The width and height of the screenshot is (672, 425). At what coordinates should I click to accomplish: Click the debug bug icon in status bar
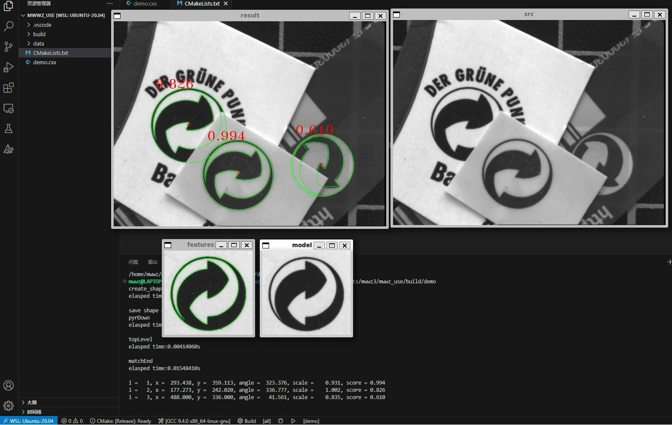point(281,421)
